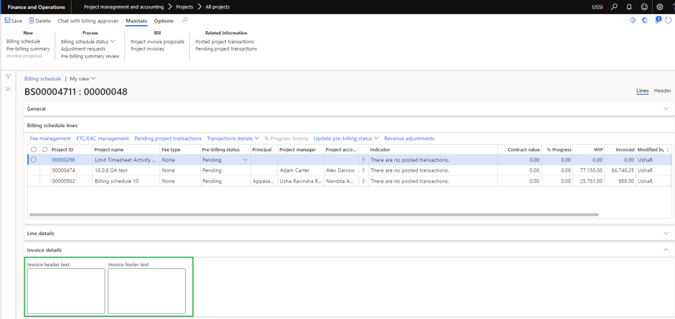Expand the Line details section
The height and width of the screenshot is (319, 675).
point(667,233)
